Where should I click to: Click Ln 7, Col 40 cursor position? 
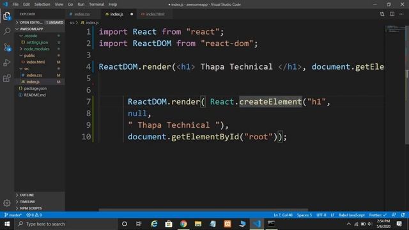click(283, 215)
